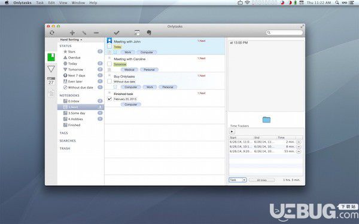Click the pencil edit task icon
Screen dimensions: 359x224
tap(84, 33)
